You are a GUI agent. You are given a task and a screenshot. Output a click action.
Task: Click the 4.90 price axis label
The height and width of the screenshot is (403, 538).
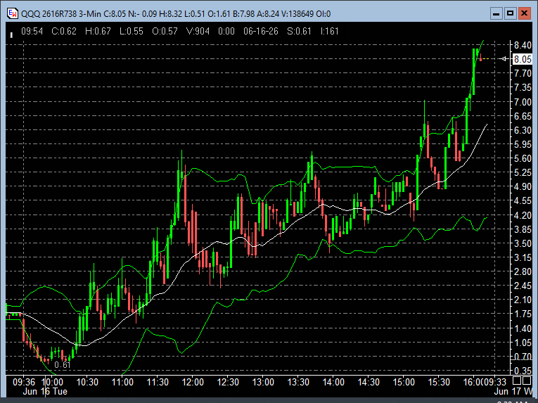coord(523,186)
